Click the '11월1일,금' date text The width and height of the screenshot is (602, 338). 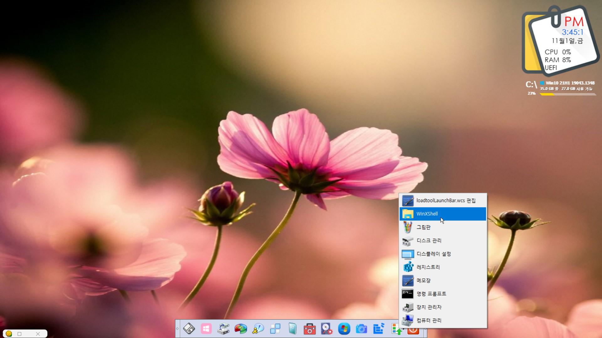coord(567,41)
